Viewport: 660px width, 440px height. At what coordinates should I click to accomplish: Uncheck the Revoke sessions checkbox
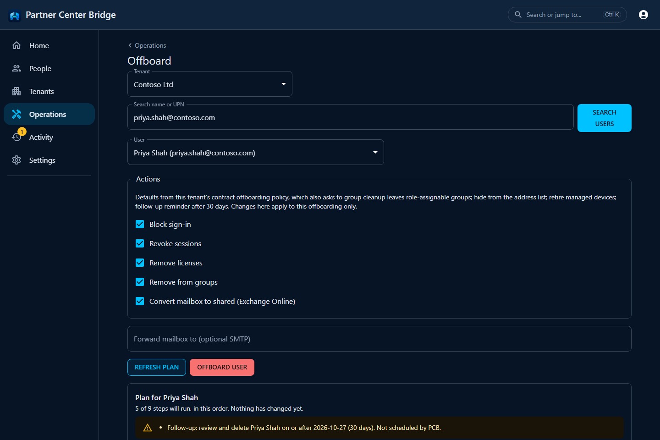coord(140,243)
